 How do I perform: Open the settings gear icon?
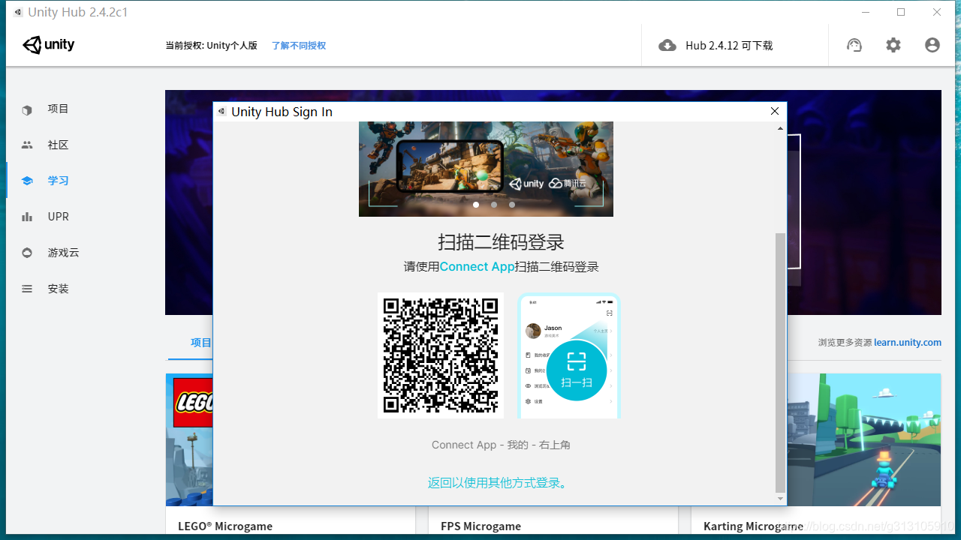(893, 45)
